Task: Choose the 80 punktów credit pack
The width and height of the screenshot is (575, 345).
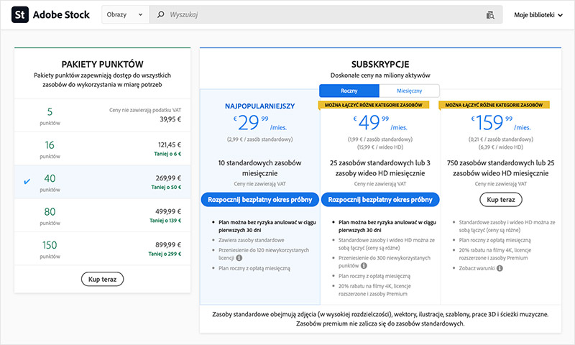Action: 102,216
